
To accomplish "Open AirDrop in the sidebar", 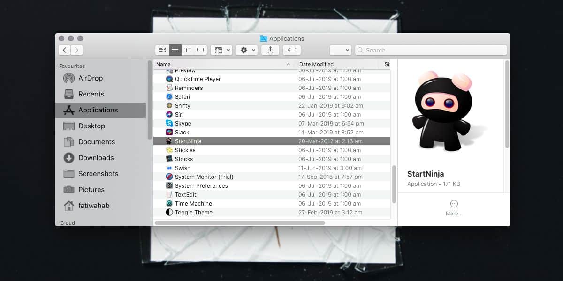I will click(x=100, y=78).
